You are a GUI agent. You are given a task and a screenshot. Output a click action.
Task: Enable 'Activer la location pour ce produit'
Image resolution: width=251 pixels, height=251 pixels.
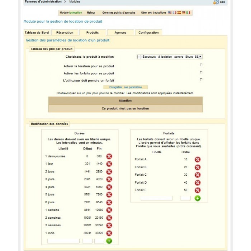pos(201,65)
